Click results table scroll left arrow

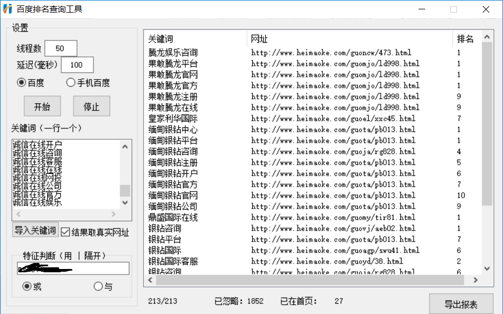point(150,280)
